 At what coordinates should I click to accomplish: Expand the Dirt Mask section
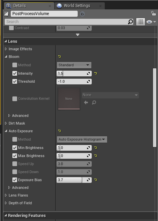coord(6,123)
